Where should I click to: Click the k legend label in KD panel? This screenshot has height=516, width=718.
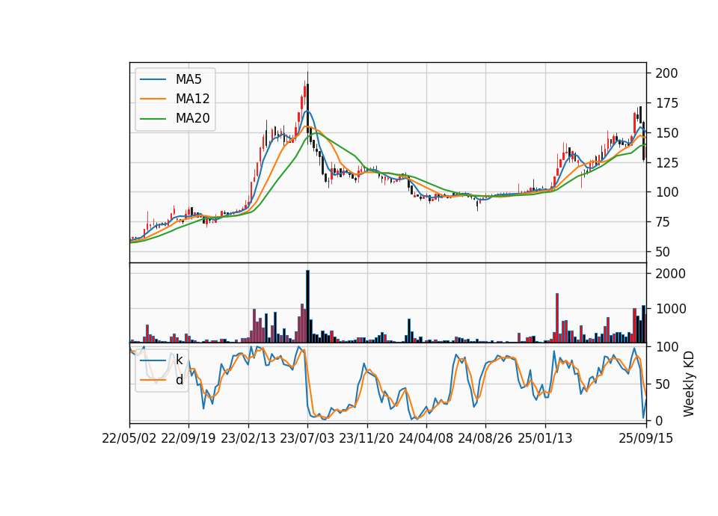(x=179, y=360)
